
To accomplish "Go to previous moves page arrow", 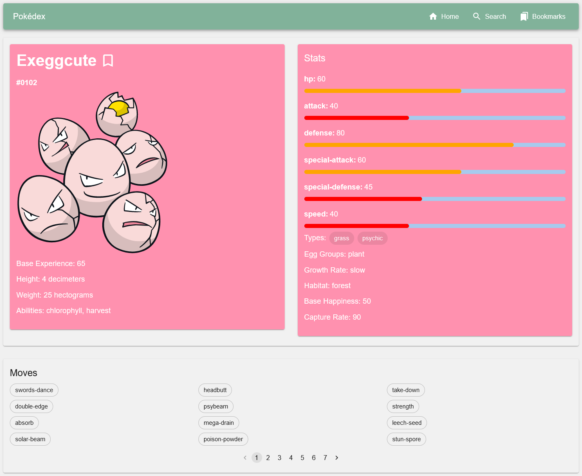I will [x=245, y=458].
